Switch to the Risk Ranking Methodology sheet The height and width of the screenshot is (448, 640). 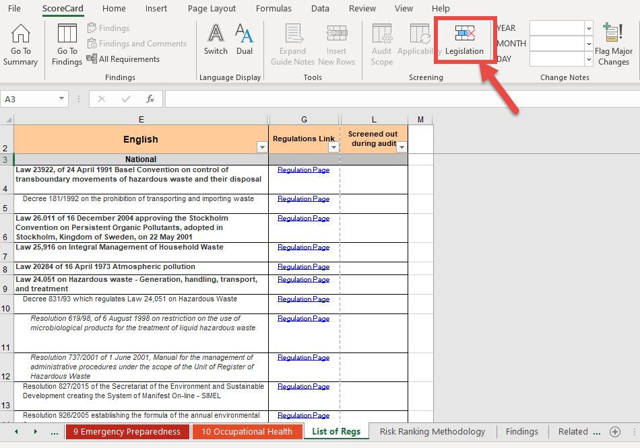tap(433, 432)
